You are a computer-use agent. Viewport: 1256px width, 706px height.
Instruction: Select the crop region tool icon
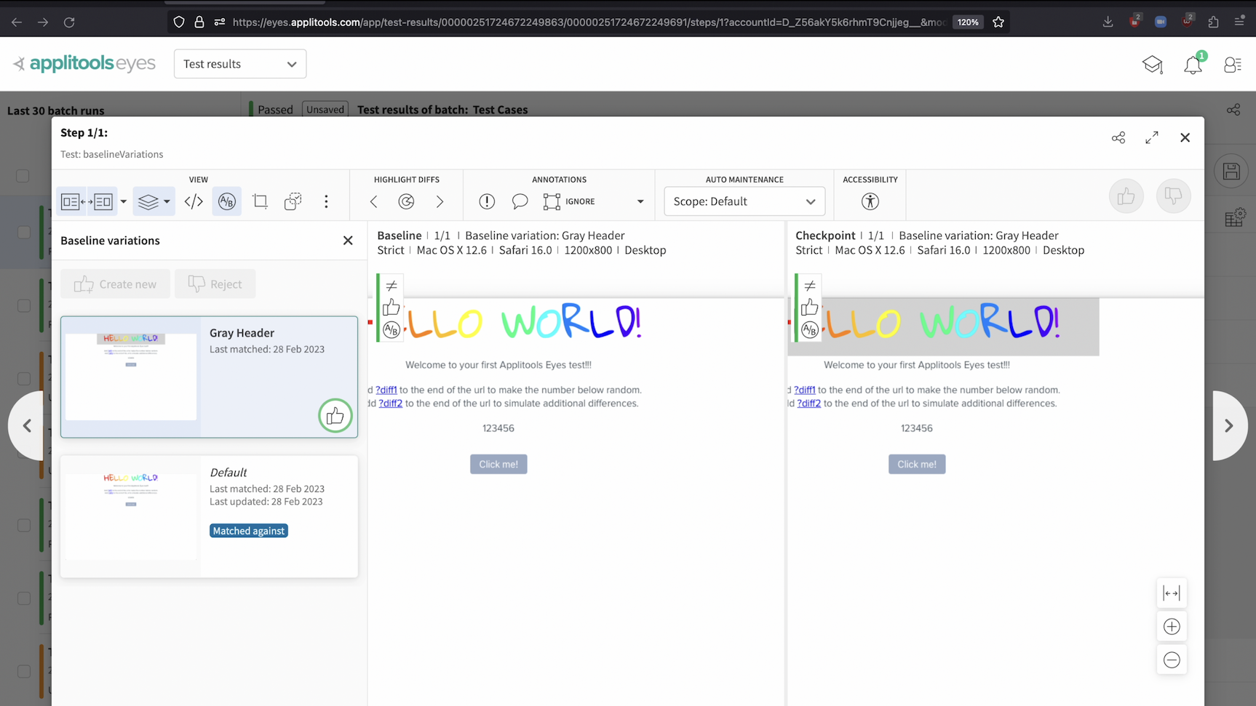click(260, 201)
